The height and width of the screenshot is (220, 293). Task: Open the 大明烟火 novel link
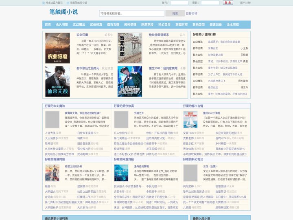(x=50, y=191)
